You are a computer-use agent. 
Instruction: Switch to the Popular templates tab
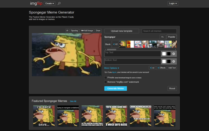[x=172, y=37]
